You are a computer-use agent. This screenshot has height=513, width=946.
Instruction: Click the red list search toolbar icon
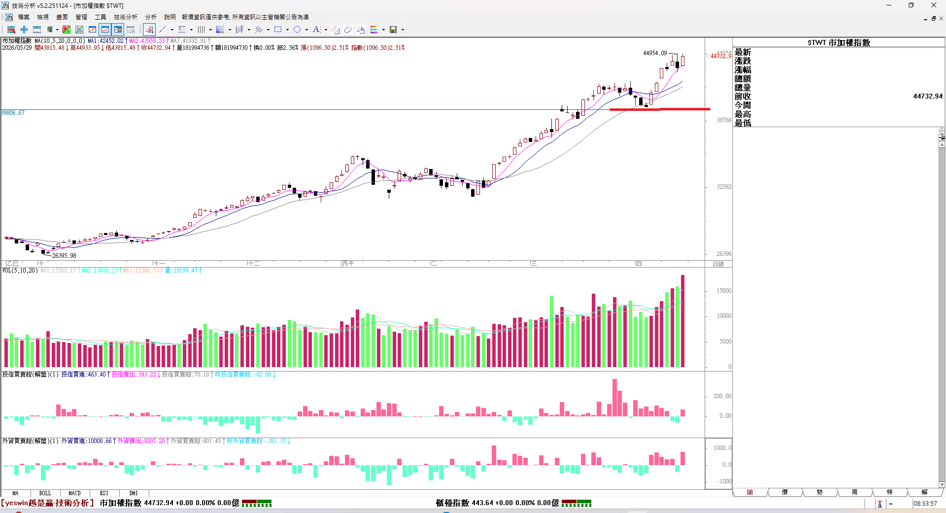[x=11, y=30]
